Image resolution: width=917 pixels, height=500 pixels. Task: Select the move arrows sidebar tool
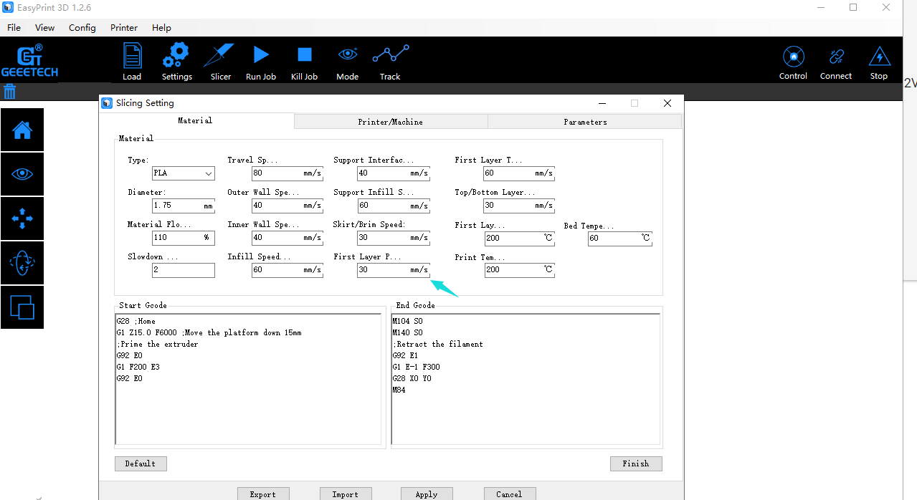(22, 218)
